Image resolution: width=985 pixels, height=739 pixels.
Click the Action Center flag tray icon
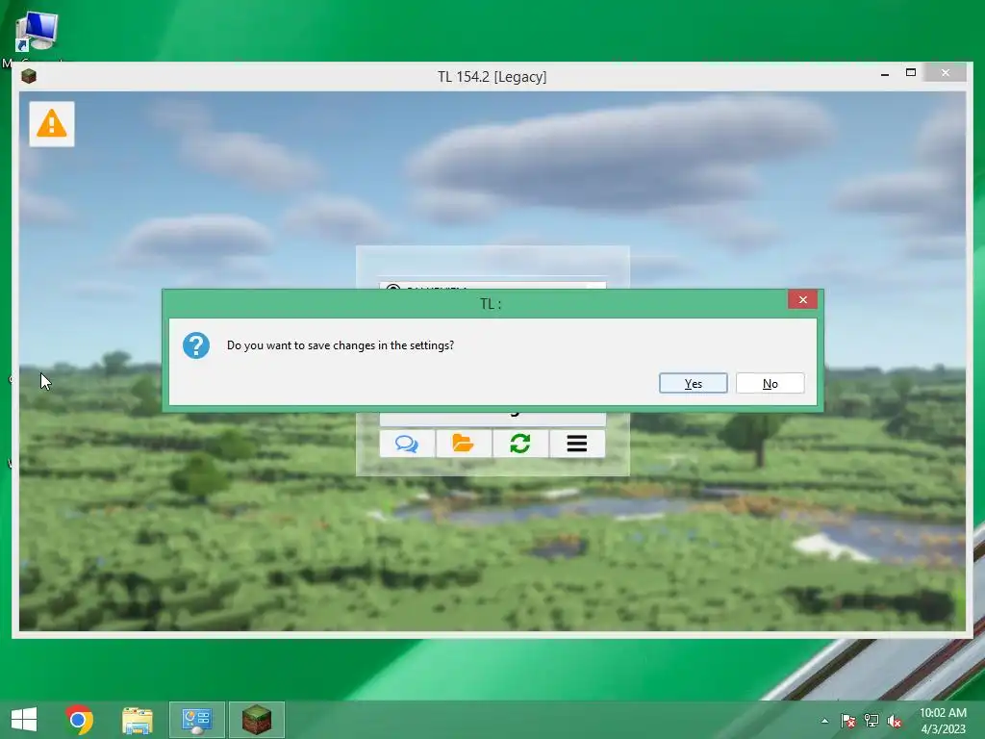(848, 721)
